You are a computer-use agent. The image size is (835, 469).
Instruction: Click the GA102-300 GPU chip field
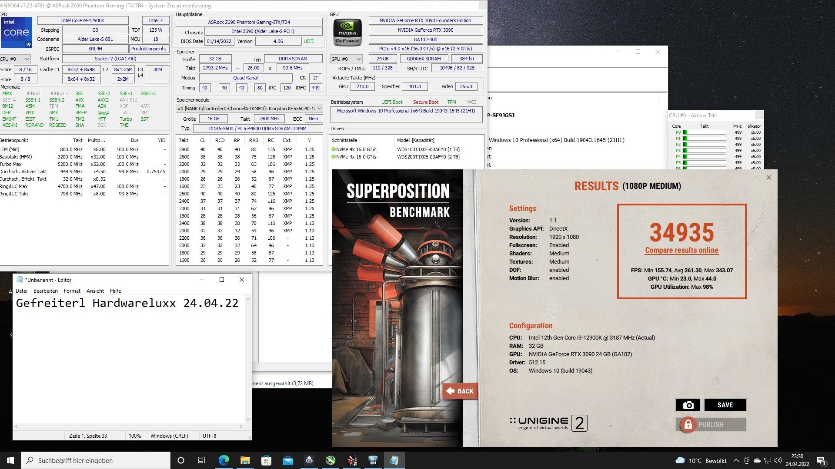pos(425,40)
